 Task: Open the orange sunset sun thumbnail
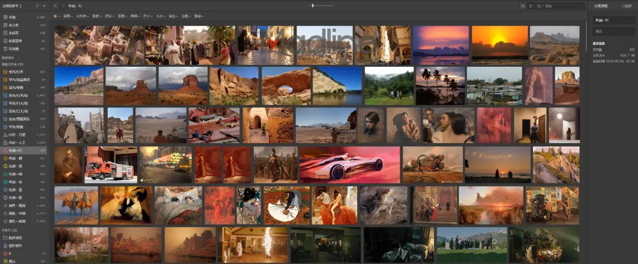(499, 45)
